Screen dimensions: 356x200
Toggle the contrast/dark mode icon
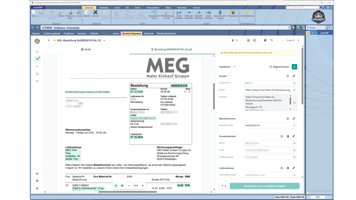[x=265, y=41]
